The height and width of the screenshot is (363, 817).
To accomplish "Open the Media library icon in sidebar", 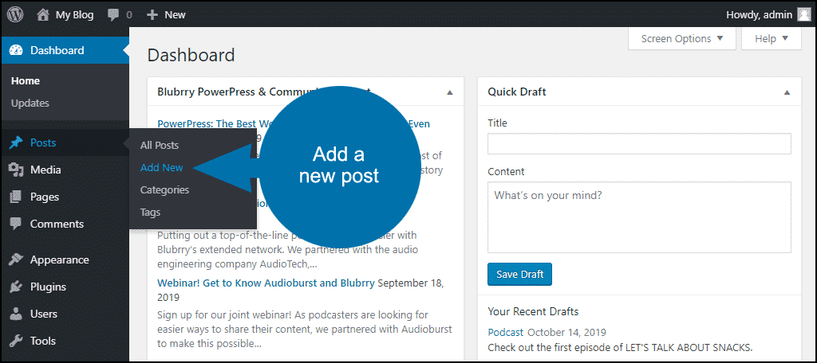I will (16, 170).
